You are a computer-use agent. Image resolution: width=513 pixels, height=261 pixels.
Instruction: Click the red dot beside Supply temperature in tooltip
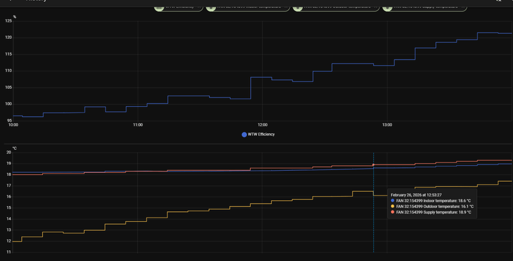tap(392, 212)
